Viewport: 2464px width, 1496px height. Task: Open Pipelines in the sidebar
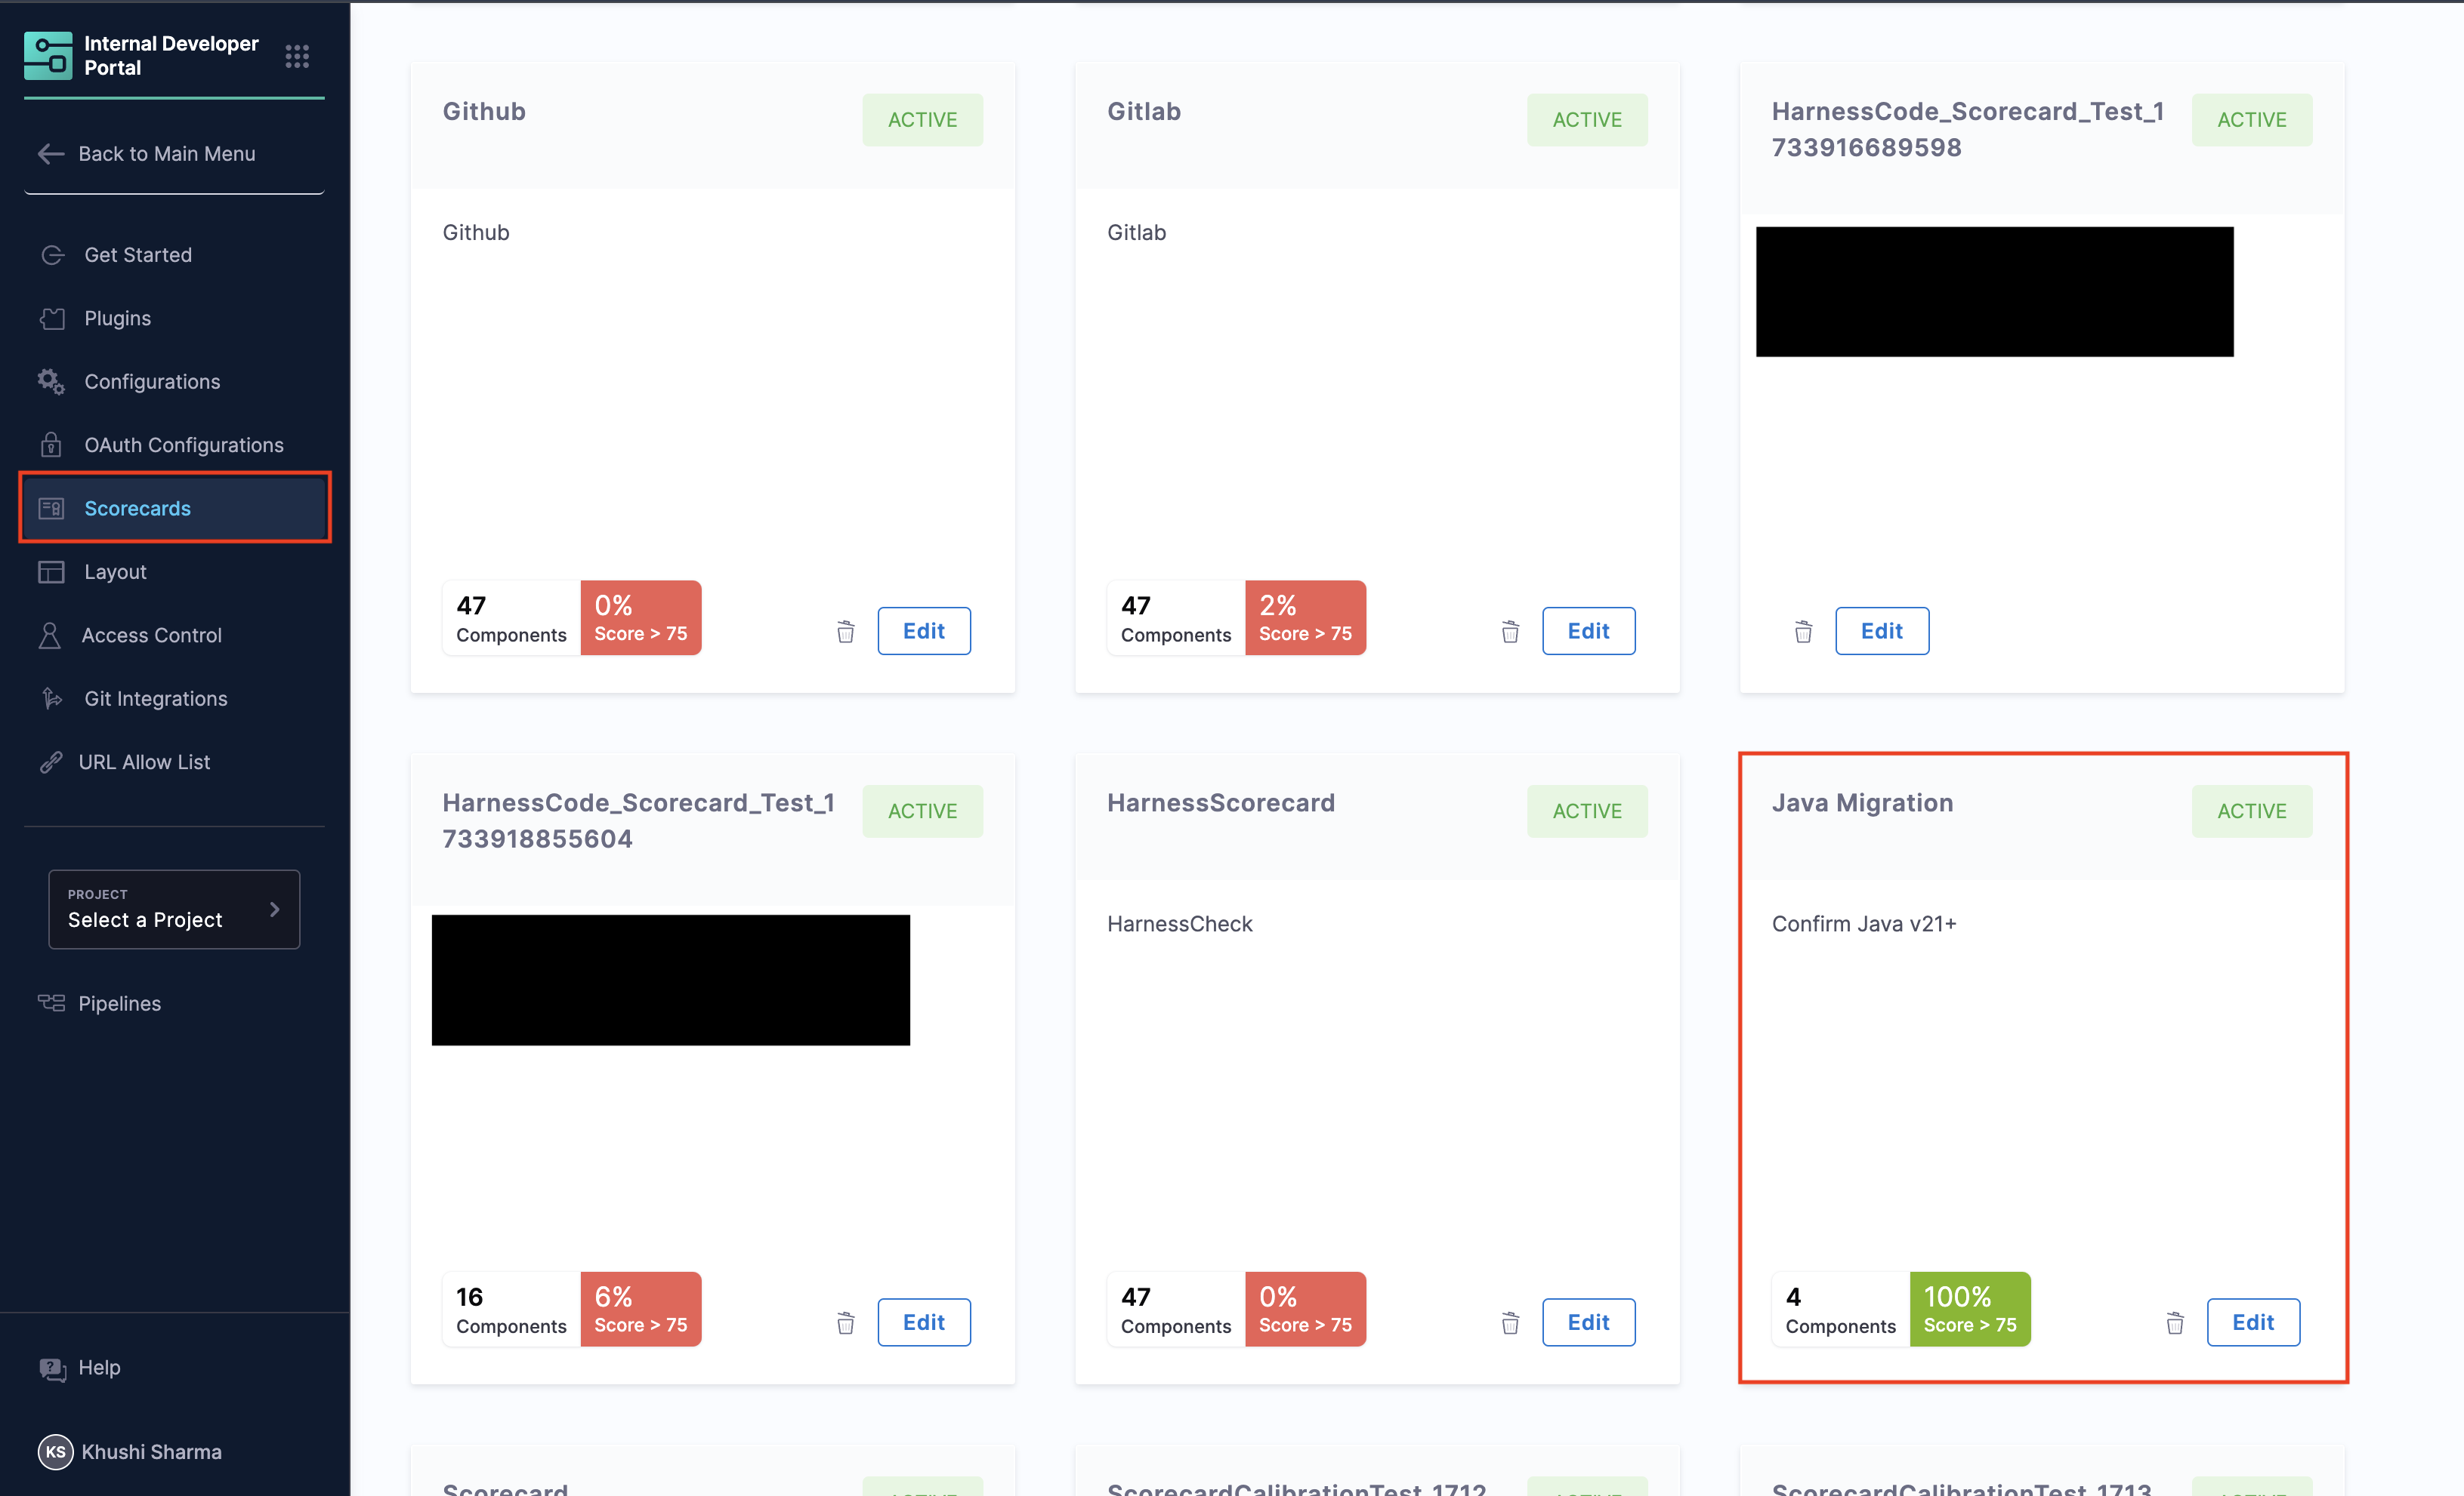coord(119,1003)
